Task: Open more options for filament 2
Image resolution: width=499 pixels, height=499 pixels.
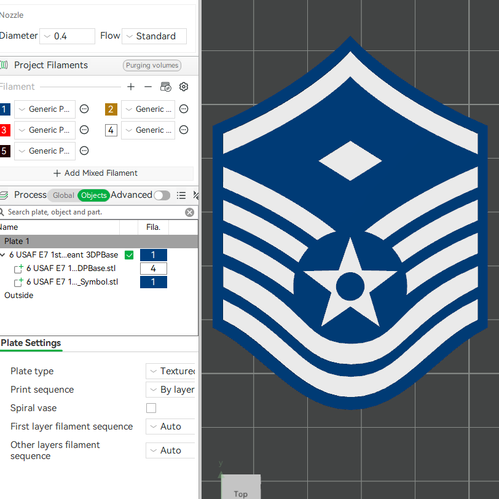Action: coord(184,109)
